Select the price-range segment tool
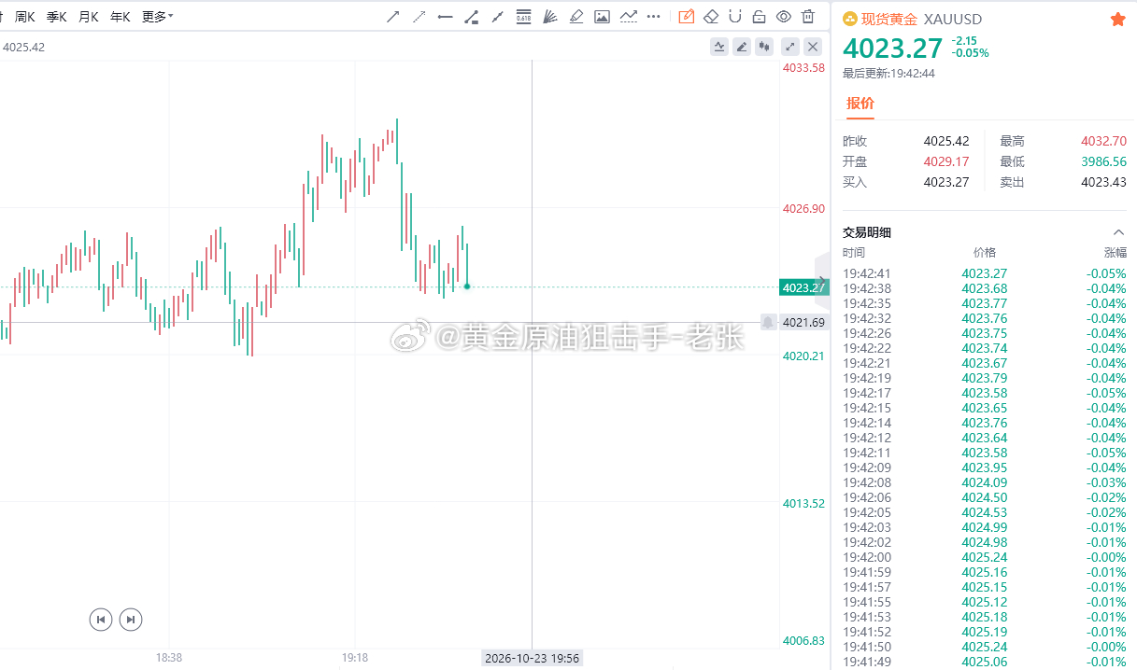 pos(472,16)
